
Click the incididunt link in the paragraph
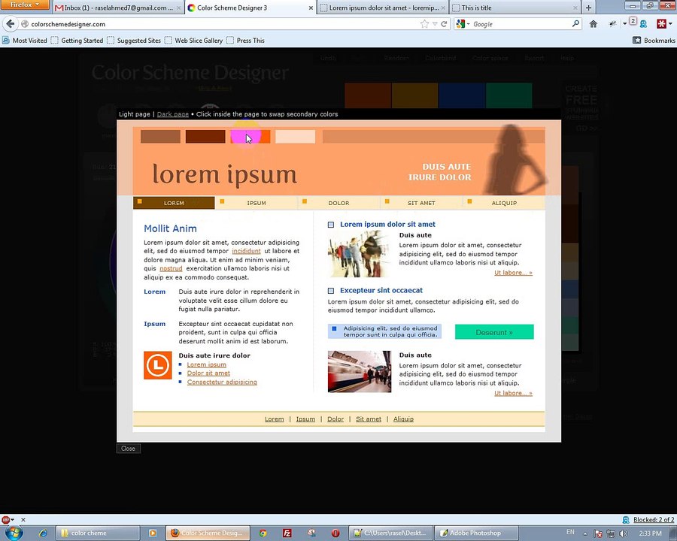(246, 251)
